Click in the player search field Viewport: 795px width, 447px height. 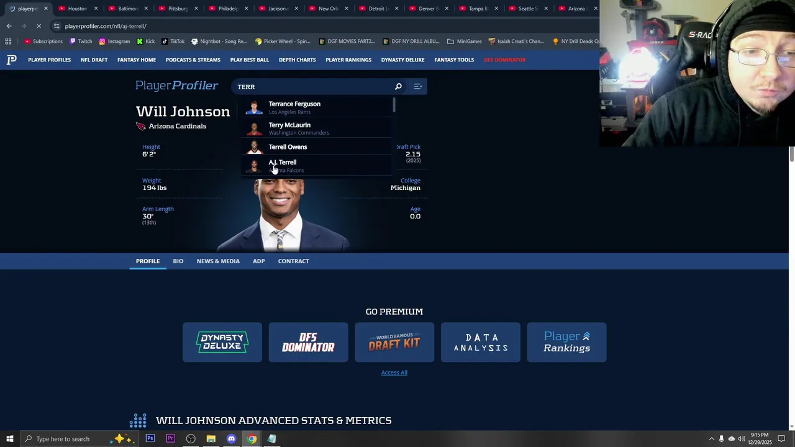coord(314,86)
